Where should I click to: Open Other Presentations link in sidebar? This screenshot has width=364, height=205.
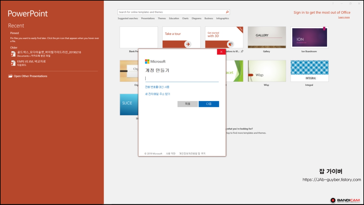pyautogui.click(x=30, y=76)
